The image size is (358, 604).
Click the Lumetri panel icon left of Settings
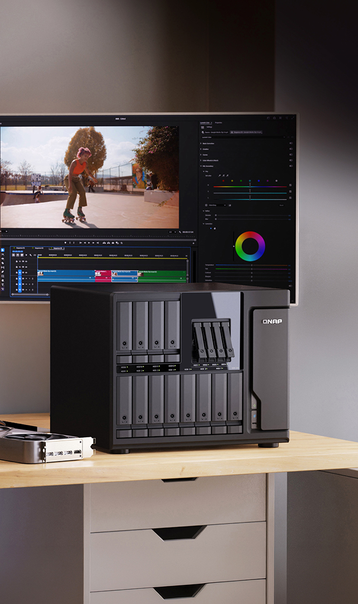[x=202, y=127]
